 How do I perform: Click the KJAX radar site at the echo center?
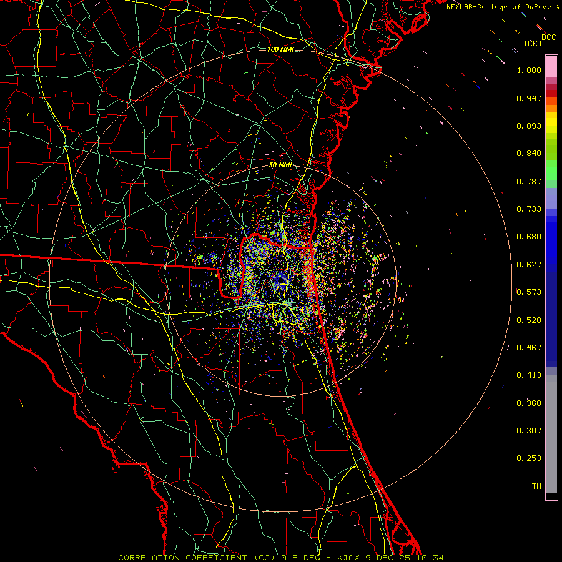click(281, 280)
